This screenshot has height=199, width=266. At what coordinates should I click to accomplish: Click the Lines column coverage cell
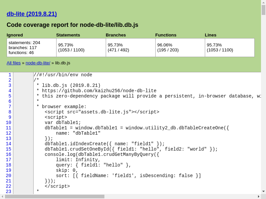point(230,47)
